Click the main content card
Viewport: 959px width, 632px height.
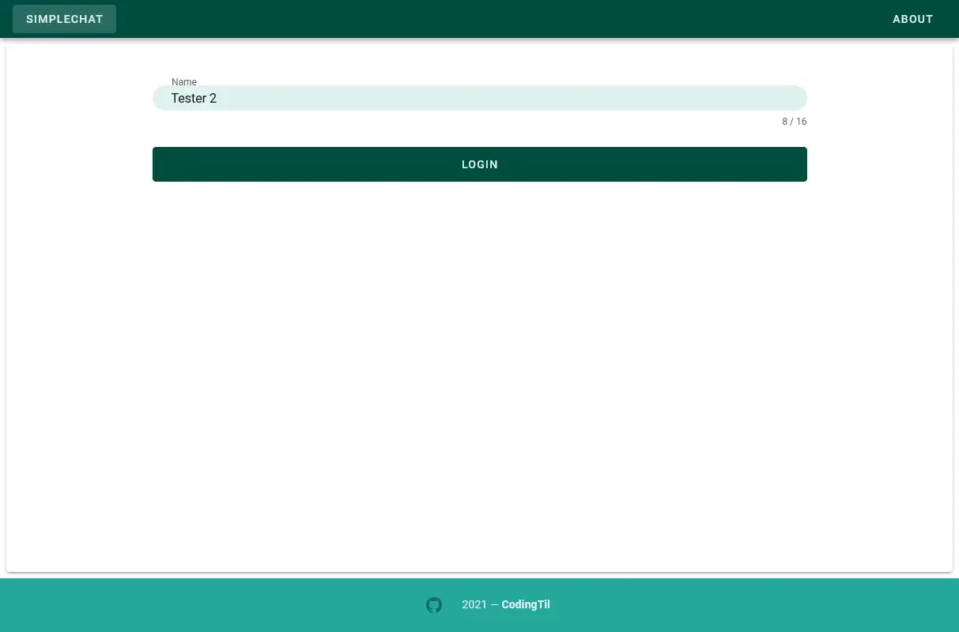click(x=479, y=355)
